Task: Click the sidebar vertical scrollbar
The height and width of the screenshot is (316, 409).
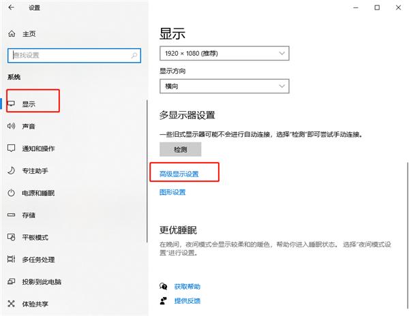Action: point(147,171)
